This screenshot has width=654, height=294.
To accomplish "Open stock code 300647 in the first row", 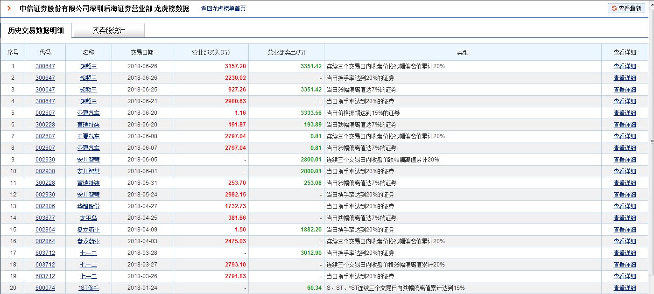I will (x=45, y=66).
